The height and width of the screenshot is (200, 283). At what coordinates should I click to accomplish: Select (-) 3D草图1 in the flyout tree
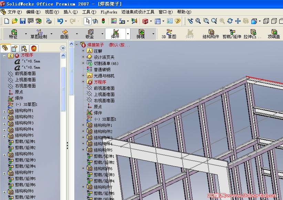[105, 119]
